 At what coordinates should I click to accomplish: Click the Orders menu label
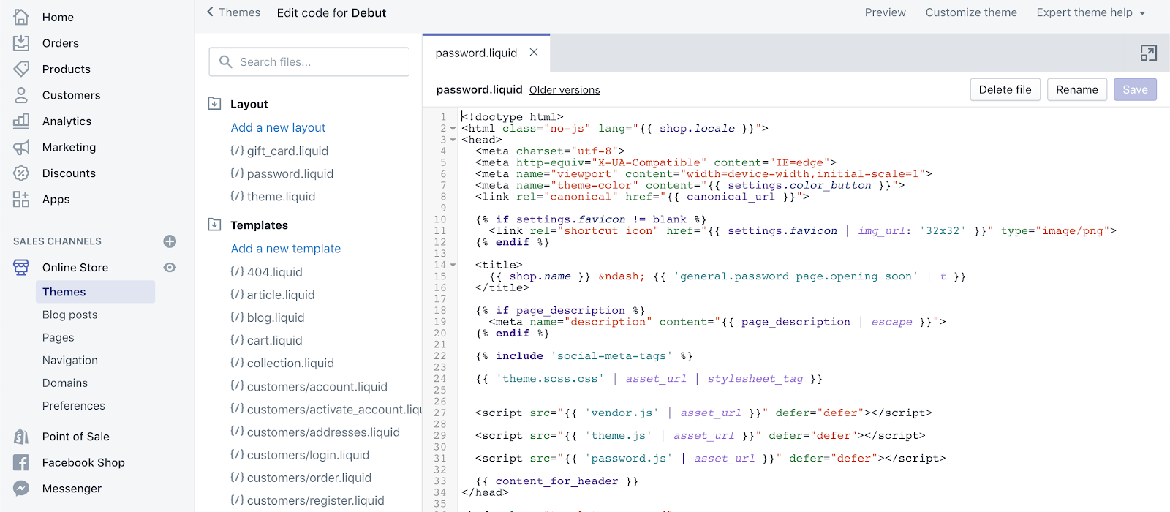tap(61, 43)
